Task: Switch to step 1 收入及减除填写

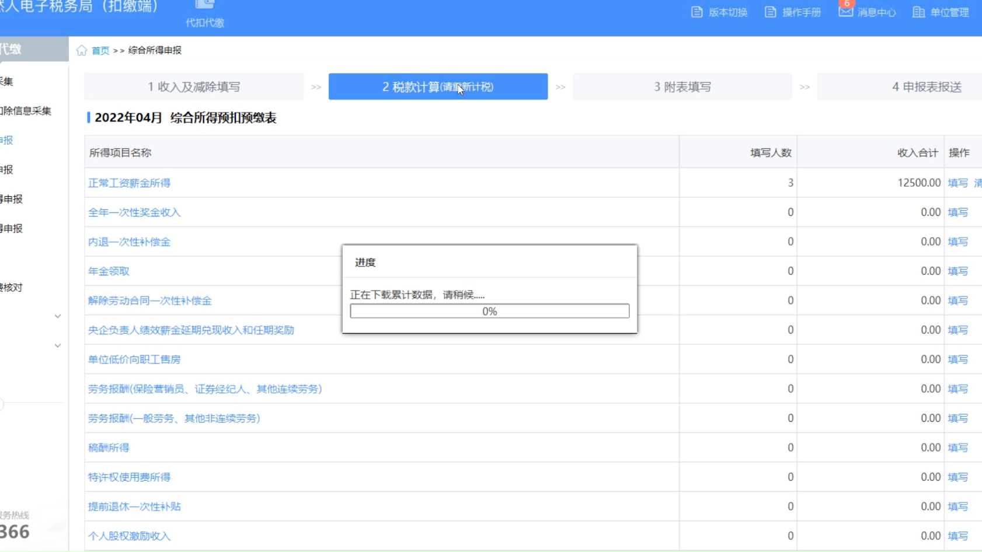Action: (x=194, y=87)
